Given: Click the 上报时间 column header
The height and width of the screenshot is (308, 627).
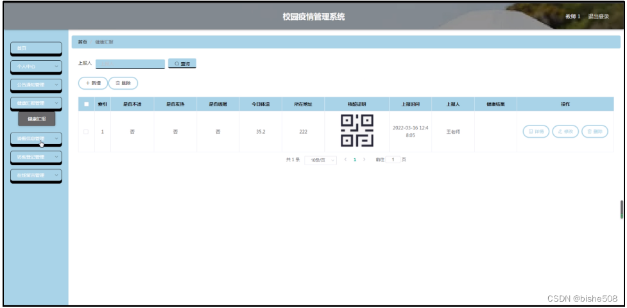Looking at the screenshot, I should 410,104.
